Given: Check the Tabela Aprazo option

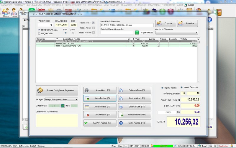Looking at the screenshot, I should pyautogui.click(x=94, y=28).
